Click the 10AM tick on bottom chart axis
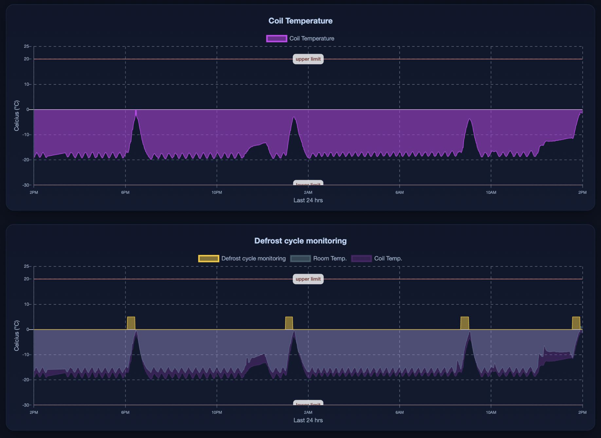Screen dimensions: 601x438 (x=491, y=413)
